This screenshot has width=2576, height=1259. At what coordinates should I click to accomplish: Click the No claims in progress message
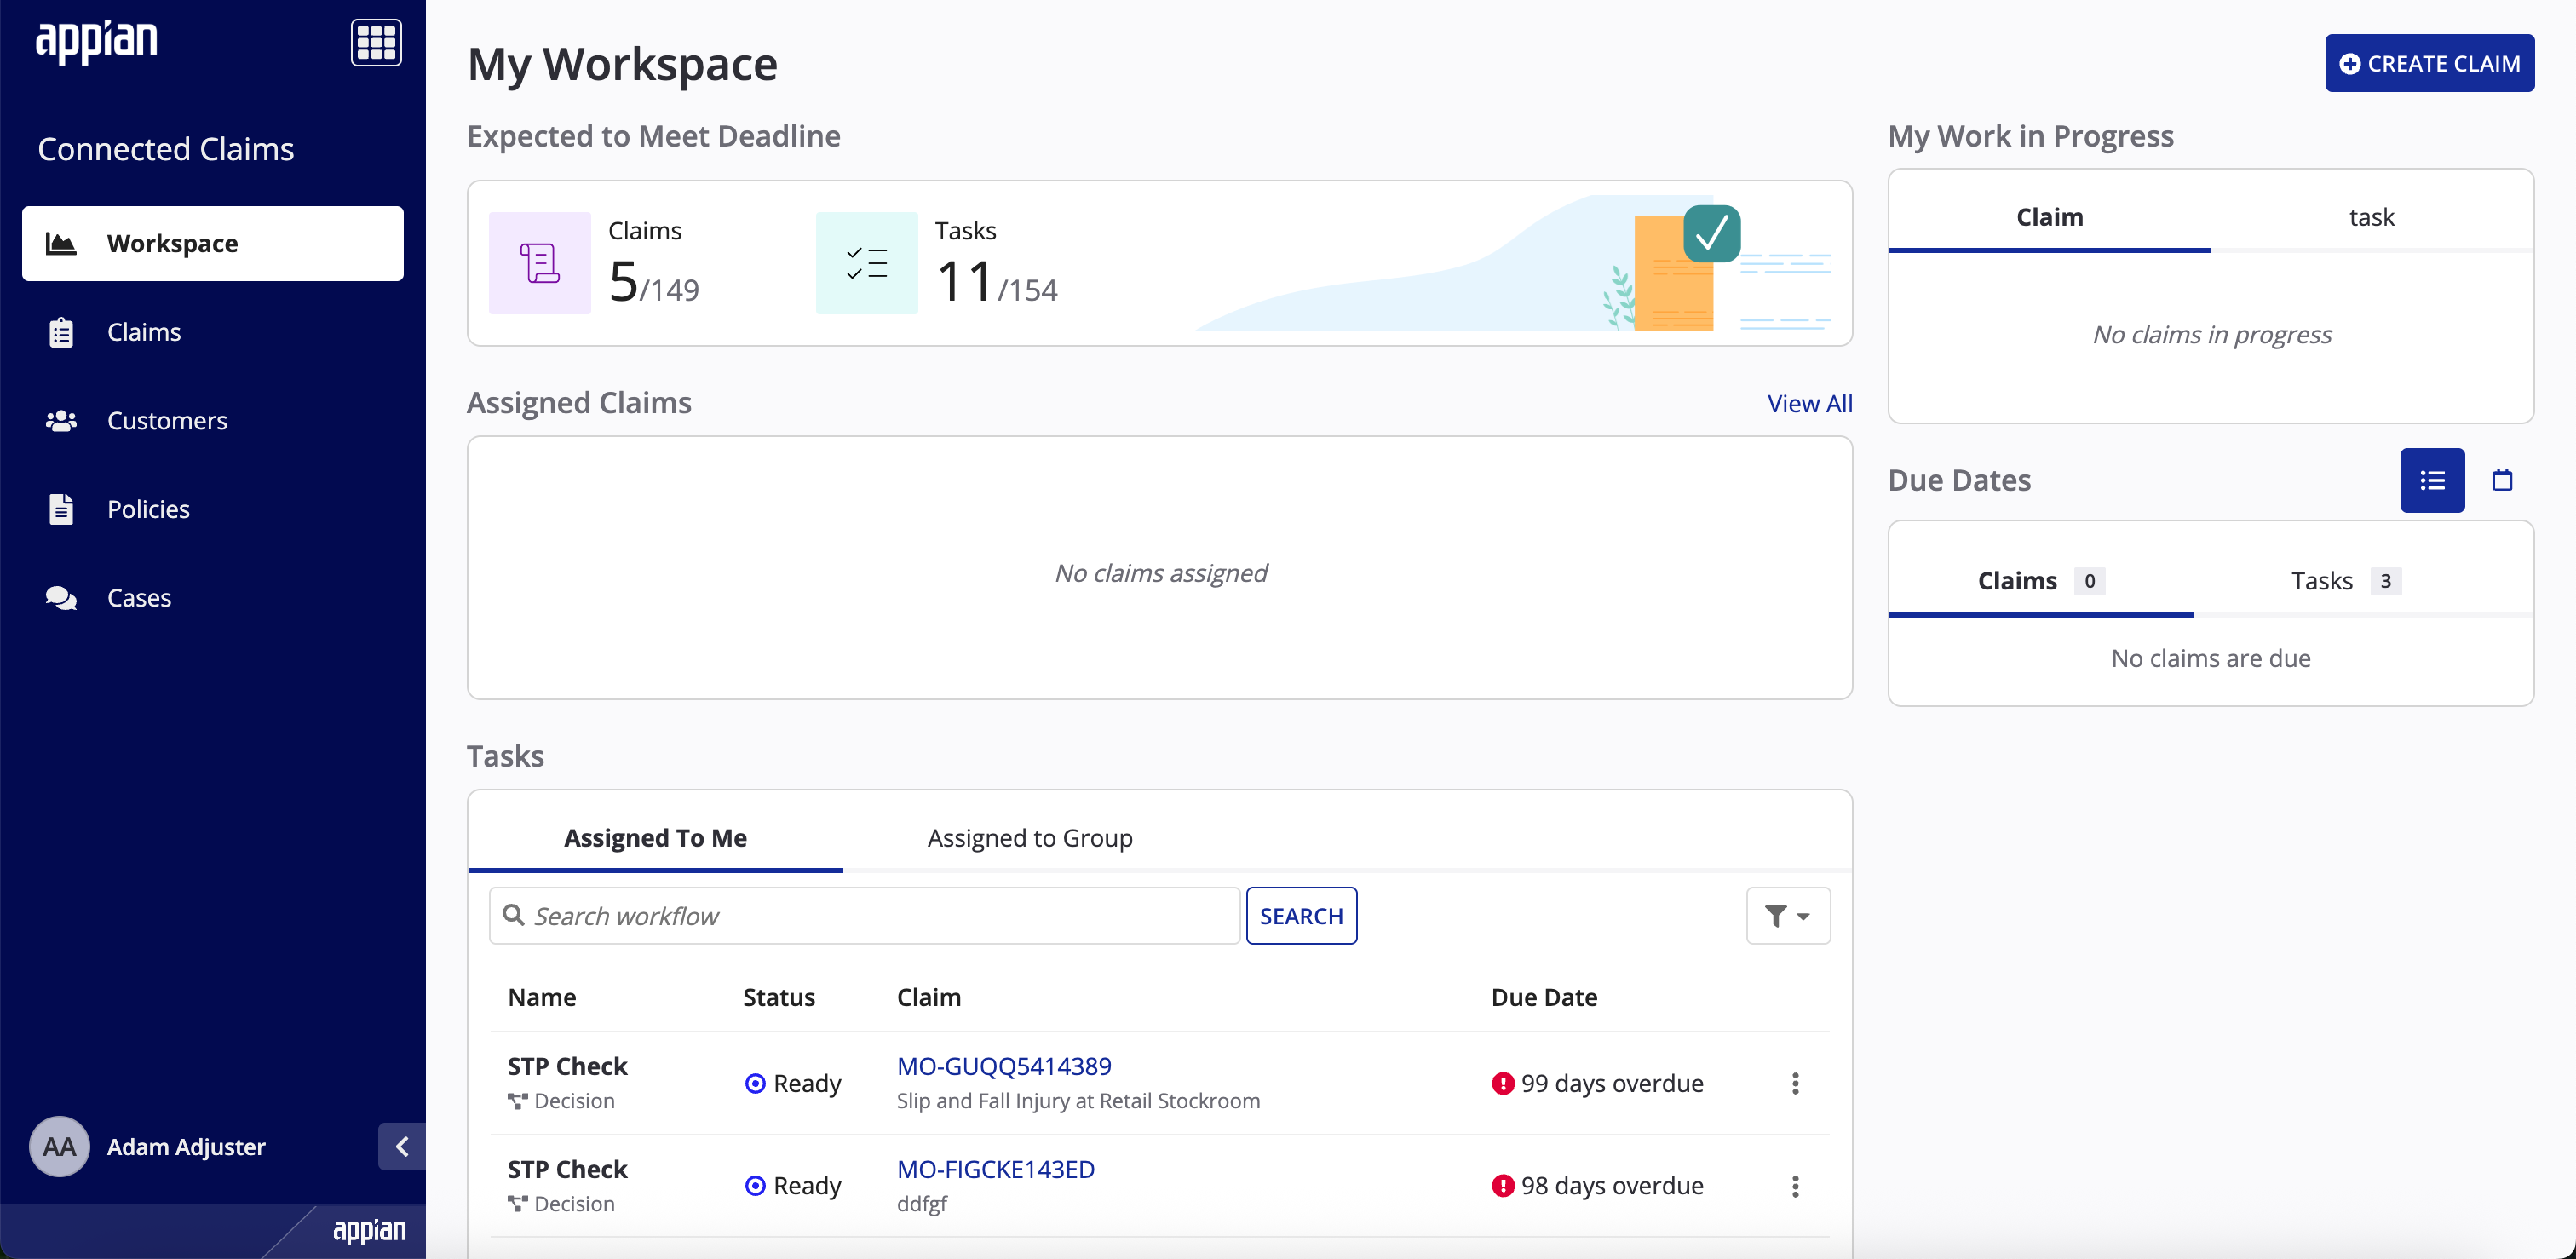pyautogui.click(x=2211, y=334)
